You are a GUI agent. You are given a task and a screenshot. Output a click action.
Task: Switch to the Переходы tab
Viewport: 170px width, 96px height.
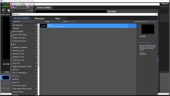(x=39, y=18)
